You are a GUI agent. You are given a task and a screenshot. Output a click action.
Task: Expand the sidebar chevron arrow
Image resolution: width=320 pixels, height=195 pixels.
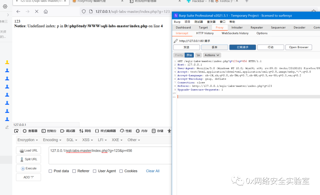pos(8,15)
